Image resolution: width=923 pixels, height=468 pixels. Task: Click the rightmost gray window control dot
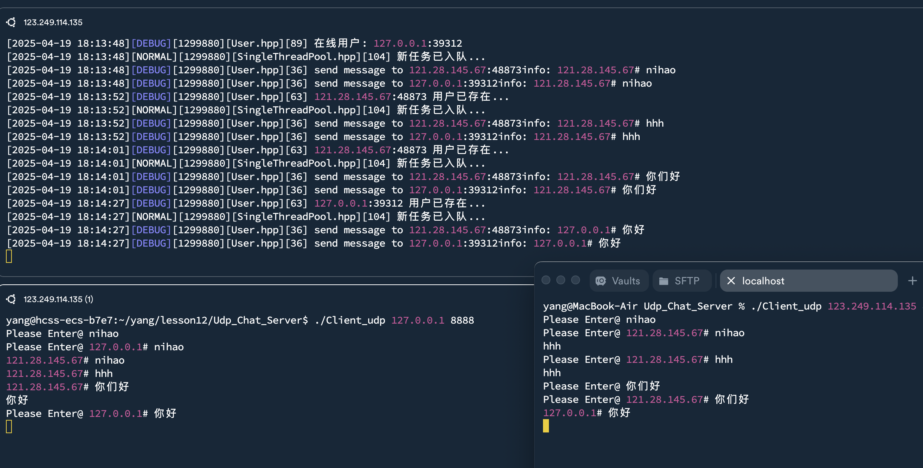(576, 280)
